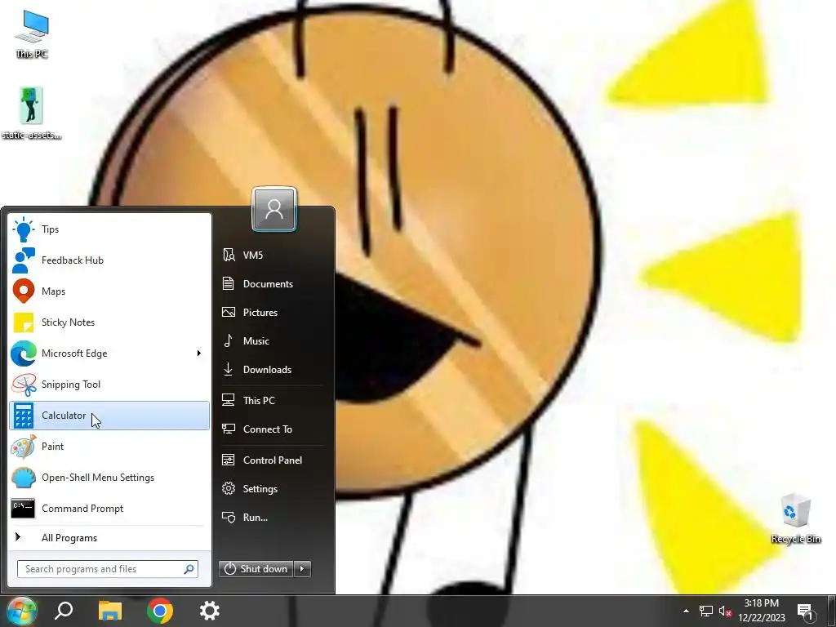Open Documents from start menu

[271, 283]
